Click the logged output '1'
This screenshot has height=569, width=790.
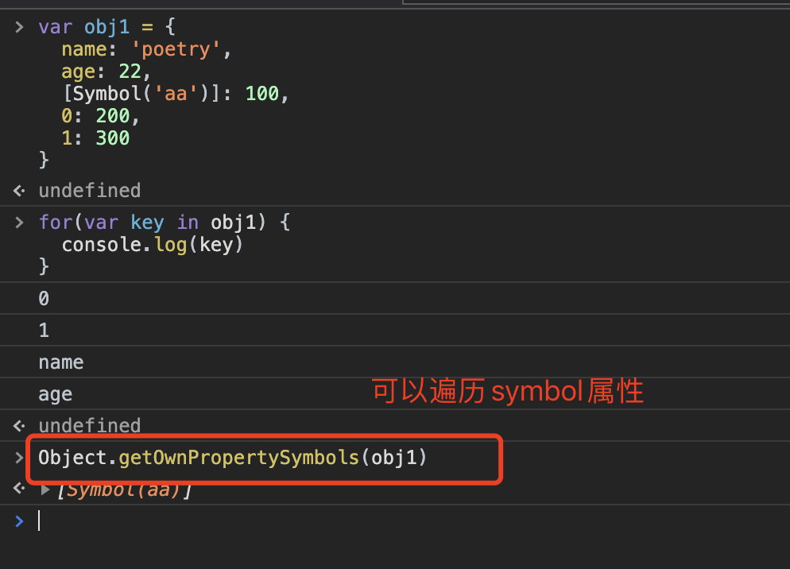click(x=44, y=331)
